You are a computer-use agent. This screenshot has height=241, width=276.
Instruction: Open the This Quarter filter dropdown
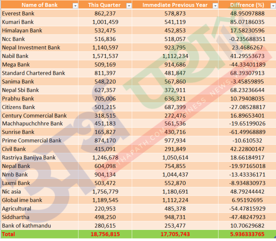[129, 6]
